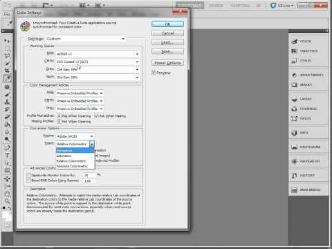The width and height of the screenshot is (332, 249).
Task: Open the Gray policy dropdown
Action: point(80,109)
